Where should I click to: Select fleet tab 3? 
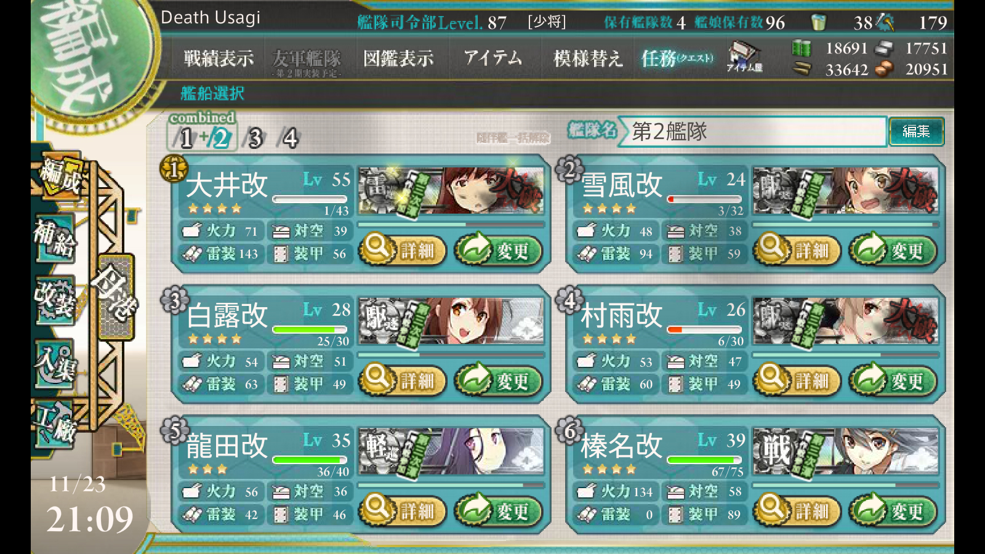click(x=254, y=138)
